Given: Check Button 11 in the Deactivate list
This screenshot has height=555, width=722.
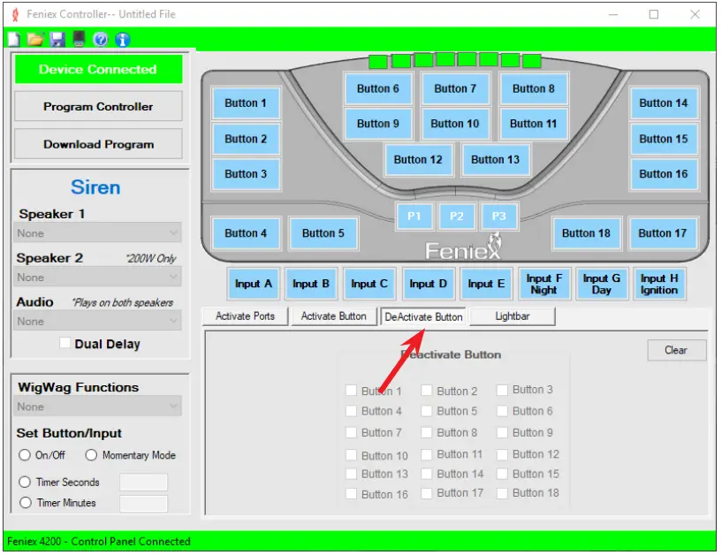Looking at the screenshot, I should [427, 454].
